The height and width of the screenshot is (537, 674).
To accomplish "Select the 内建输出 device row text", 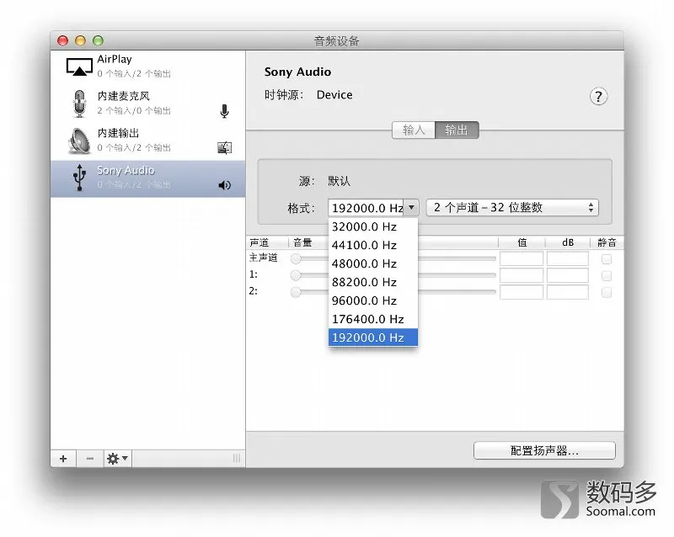I will click(118, 133).
